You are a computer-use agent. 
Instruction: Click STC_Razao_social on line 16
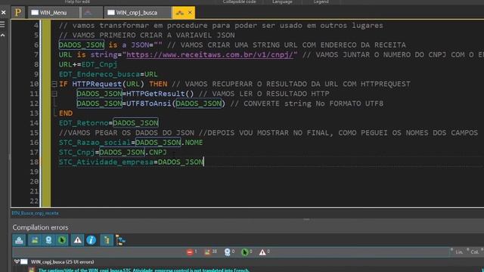95,143
